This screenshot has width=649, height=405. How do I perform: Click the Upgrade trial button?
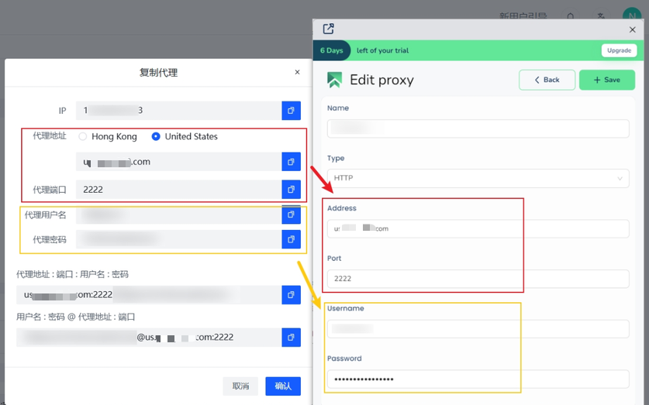tap(619, 50)
